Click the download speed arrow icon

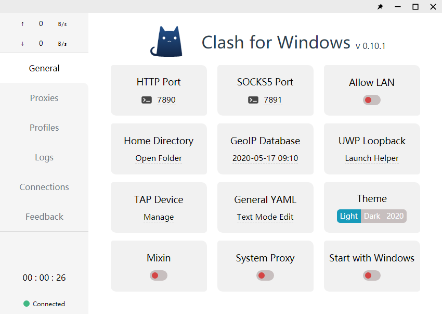point(22,44)
